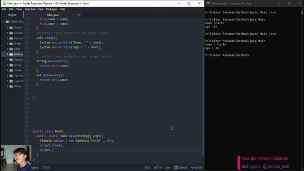Click the Operat... folder icon
Screen dimensions: 304x171
pos(11,60)
